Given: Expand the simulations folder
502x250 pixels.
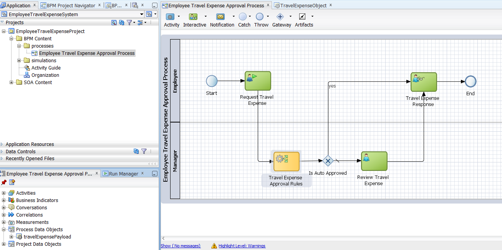Looking at the screenshot, I should (19, 60).
